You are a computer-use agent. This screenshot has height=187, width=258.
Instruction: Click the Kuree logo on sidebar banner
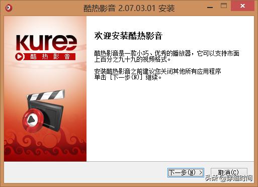[46, 43]
